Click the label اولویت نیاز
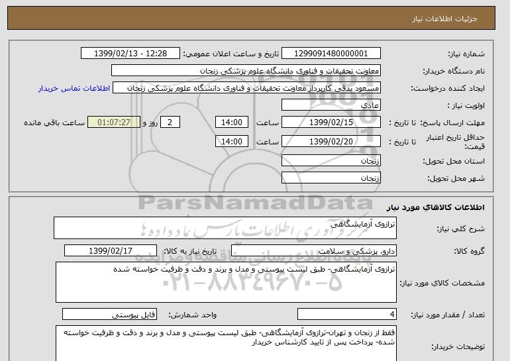Screen dimensions: 510x361 coord(466,106)
